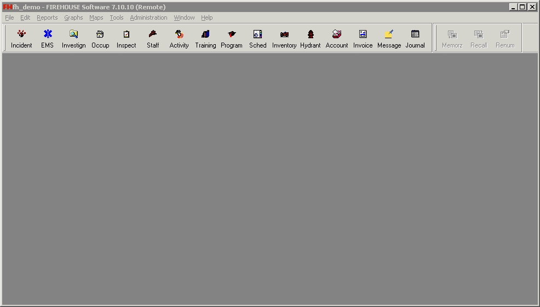
Task: Expand the Graphs menu
Action: pyautogui.click(x=73, y=17)
